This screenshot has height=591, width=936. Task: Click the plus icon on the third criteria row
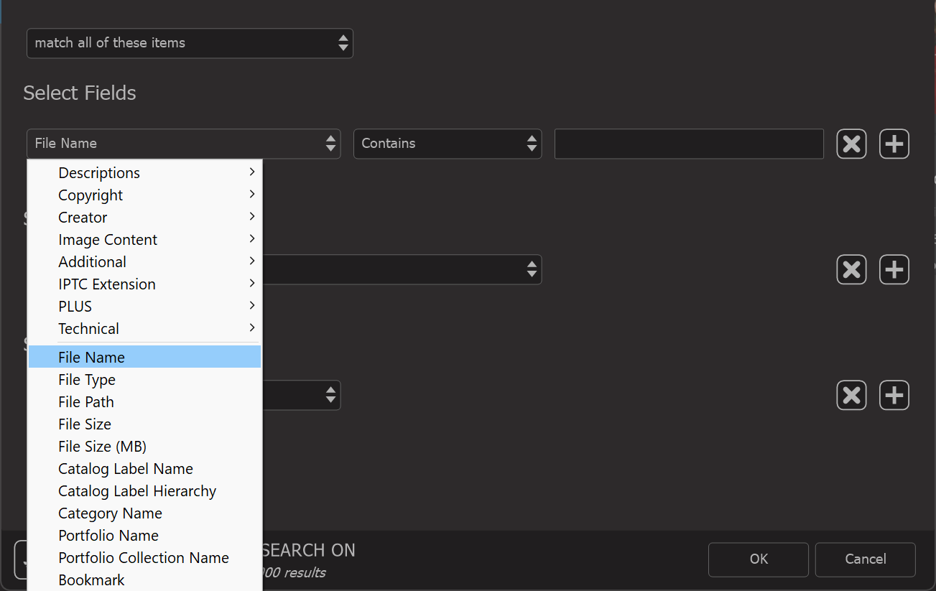(894, 396)
